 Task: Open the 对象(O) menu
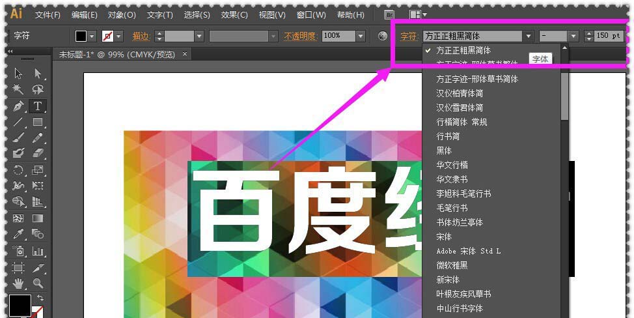click(x=122, y=15)
